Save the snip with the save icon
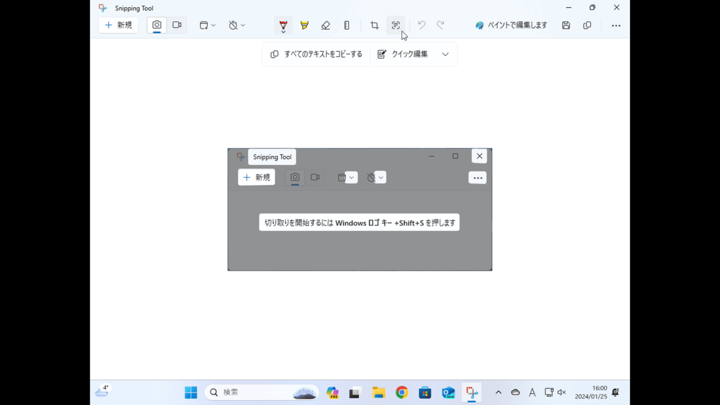 click(566, 25)
